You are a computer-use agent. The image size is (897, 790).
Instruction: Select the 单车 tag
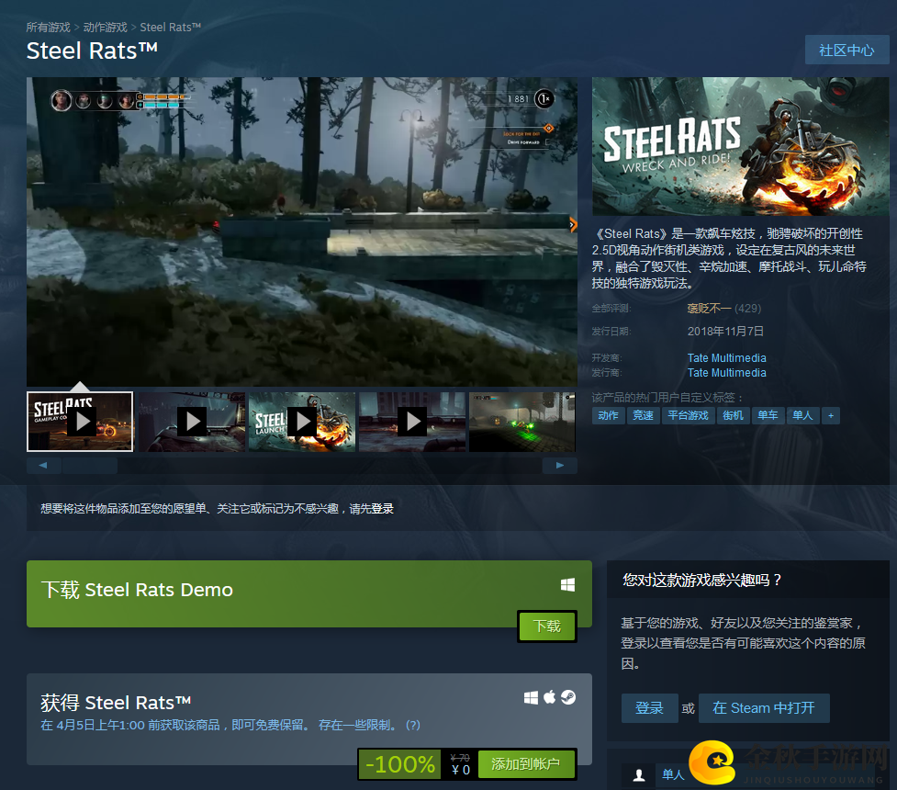point(768,415)
